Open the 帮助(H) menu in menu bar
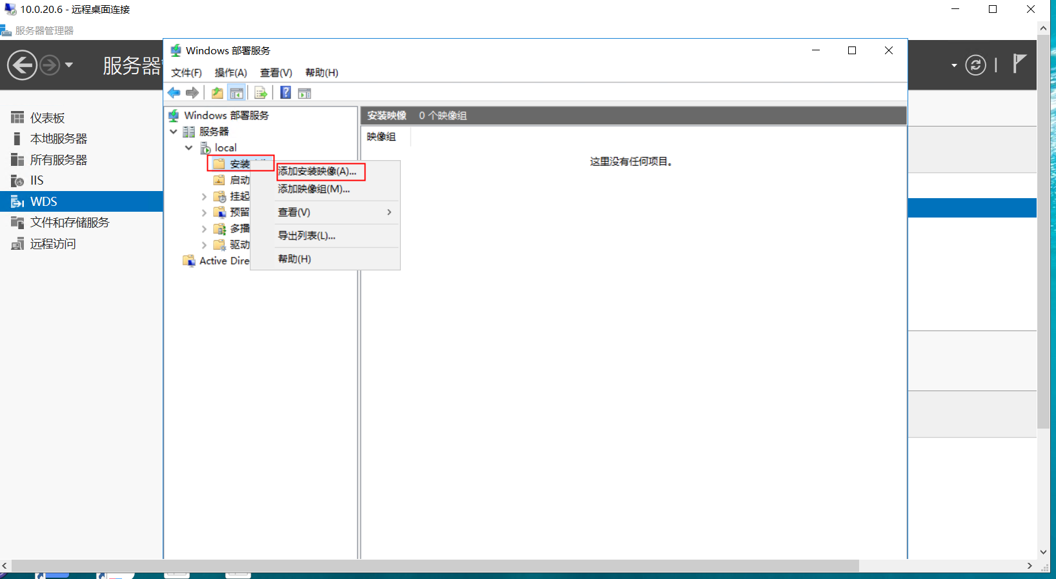The image size is (1056, 579). [322, 73]
